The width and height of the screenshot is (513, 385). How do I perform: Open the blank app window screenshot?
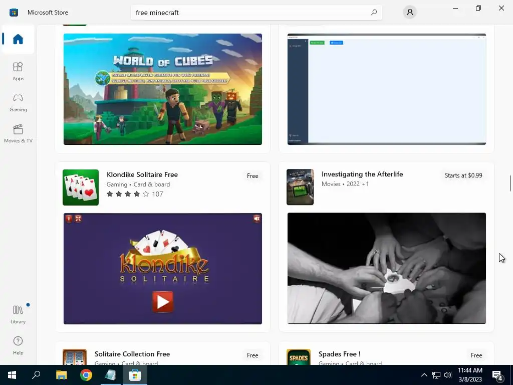[386, 89]
